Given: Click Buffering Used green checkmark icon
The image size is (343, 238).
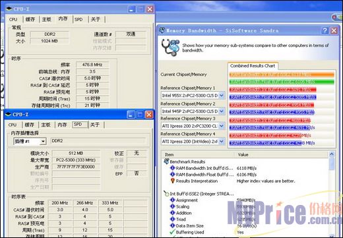Looking at the screenshot, I should [173, 232].
